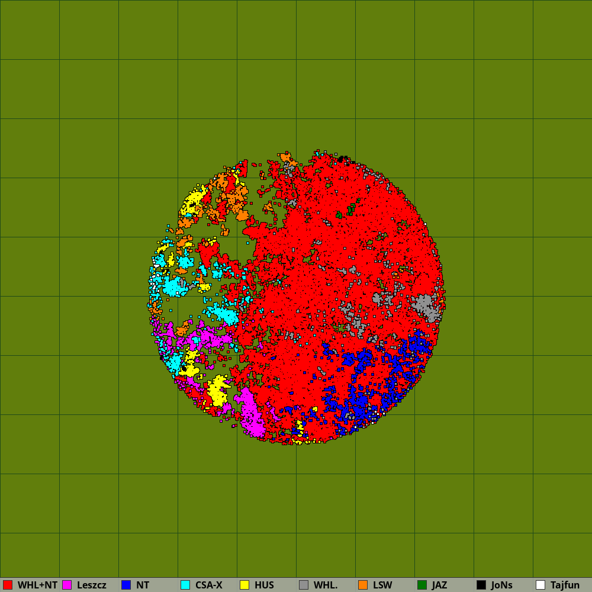Click the red WHL+NT legend swatch
The height and width of the screenshot is (592, 592).
click(x=8, y=585)
